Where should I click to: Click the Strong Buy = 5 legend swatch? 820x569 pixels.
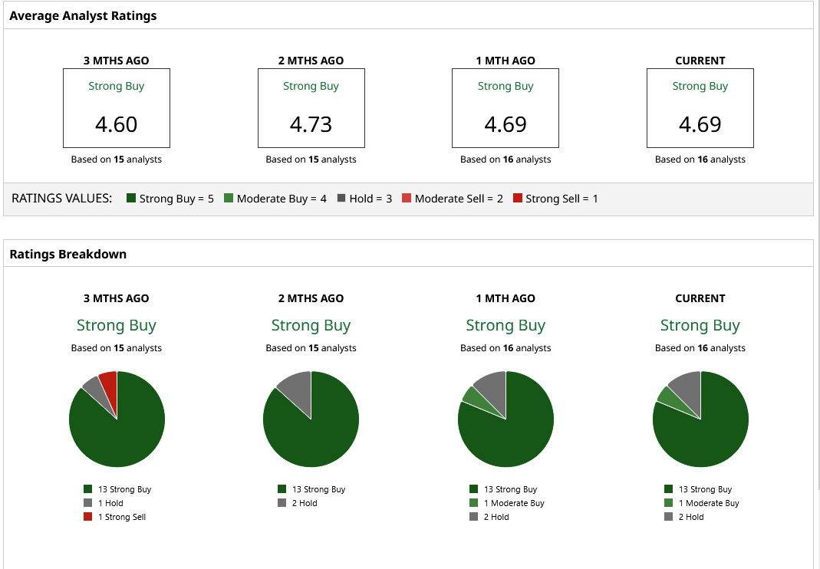click(131, 198)
